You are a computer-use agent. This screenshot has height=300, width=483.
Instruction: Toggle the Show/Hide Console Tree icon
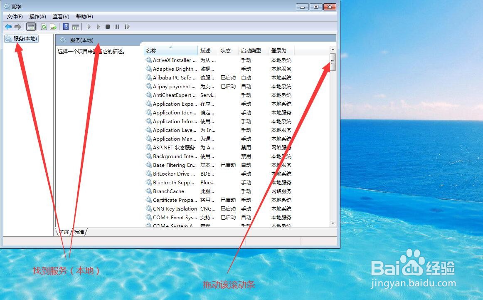coord(31,27)
